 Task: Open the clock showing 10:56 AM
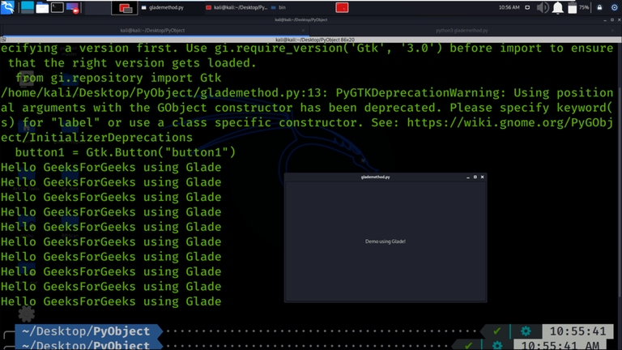[x=509, y=7]
